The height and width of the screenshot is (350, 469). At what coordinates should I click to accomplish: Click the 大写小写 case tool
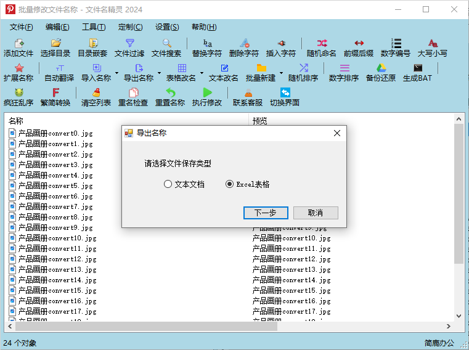(x=433, y=48)
